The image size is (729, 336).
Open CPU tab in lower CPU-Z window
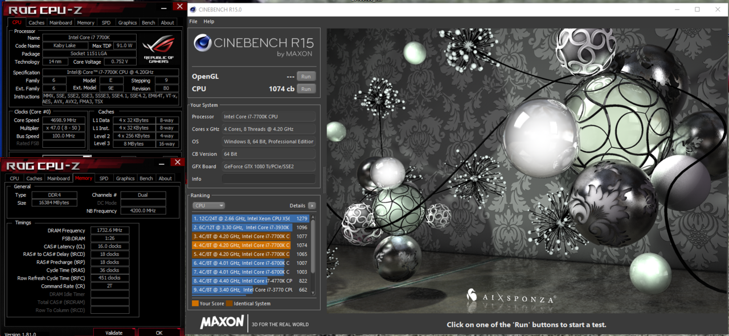point(14,179)
